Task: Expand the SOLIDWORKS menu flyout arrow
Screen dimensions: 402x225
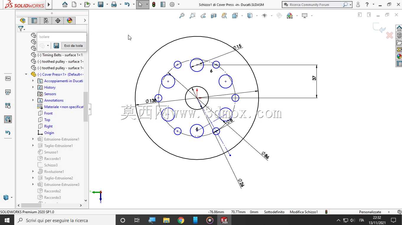Action: click(x=49, y=4)
